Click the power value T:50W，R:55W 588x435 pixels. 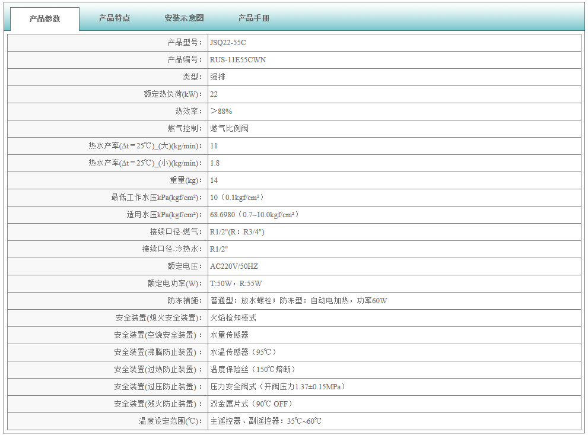[x=236, y=284]
